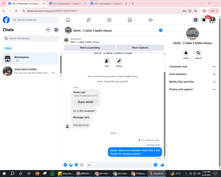Send a thumbs-up like
This screenshot has height=177, width=221.
[x=162, y=165]
